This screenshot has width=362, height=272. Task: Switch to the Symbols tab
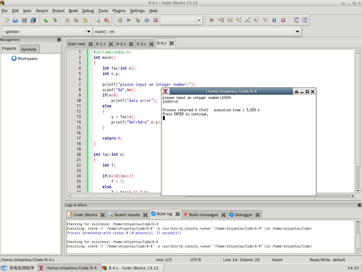[29, 49]
